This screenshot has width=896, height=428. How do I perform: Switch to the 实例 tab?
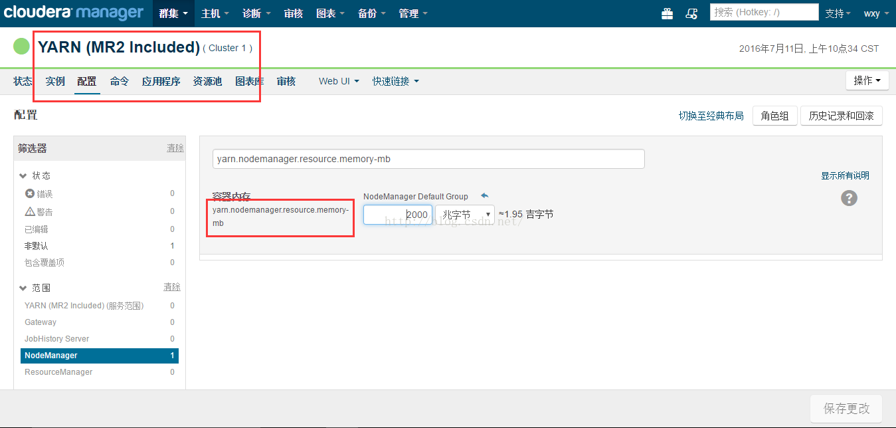55,81
